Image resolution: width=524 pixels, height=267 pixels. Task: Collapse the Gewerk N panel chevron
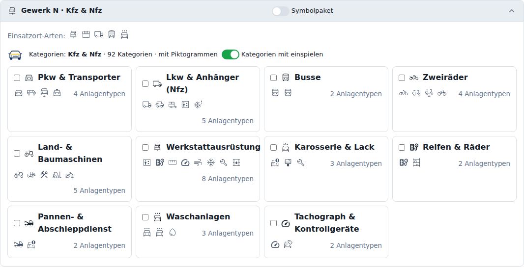(x=512, y=11)
